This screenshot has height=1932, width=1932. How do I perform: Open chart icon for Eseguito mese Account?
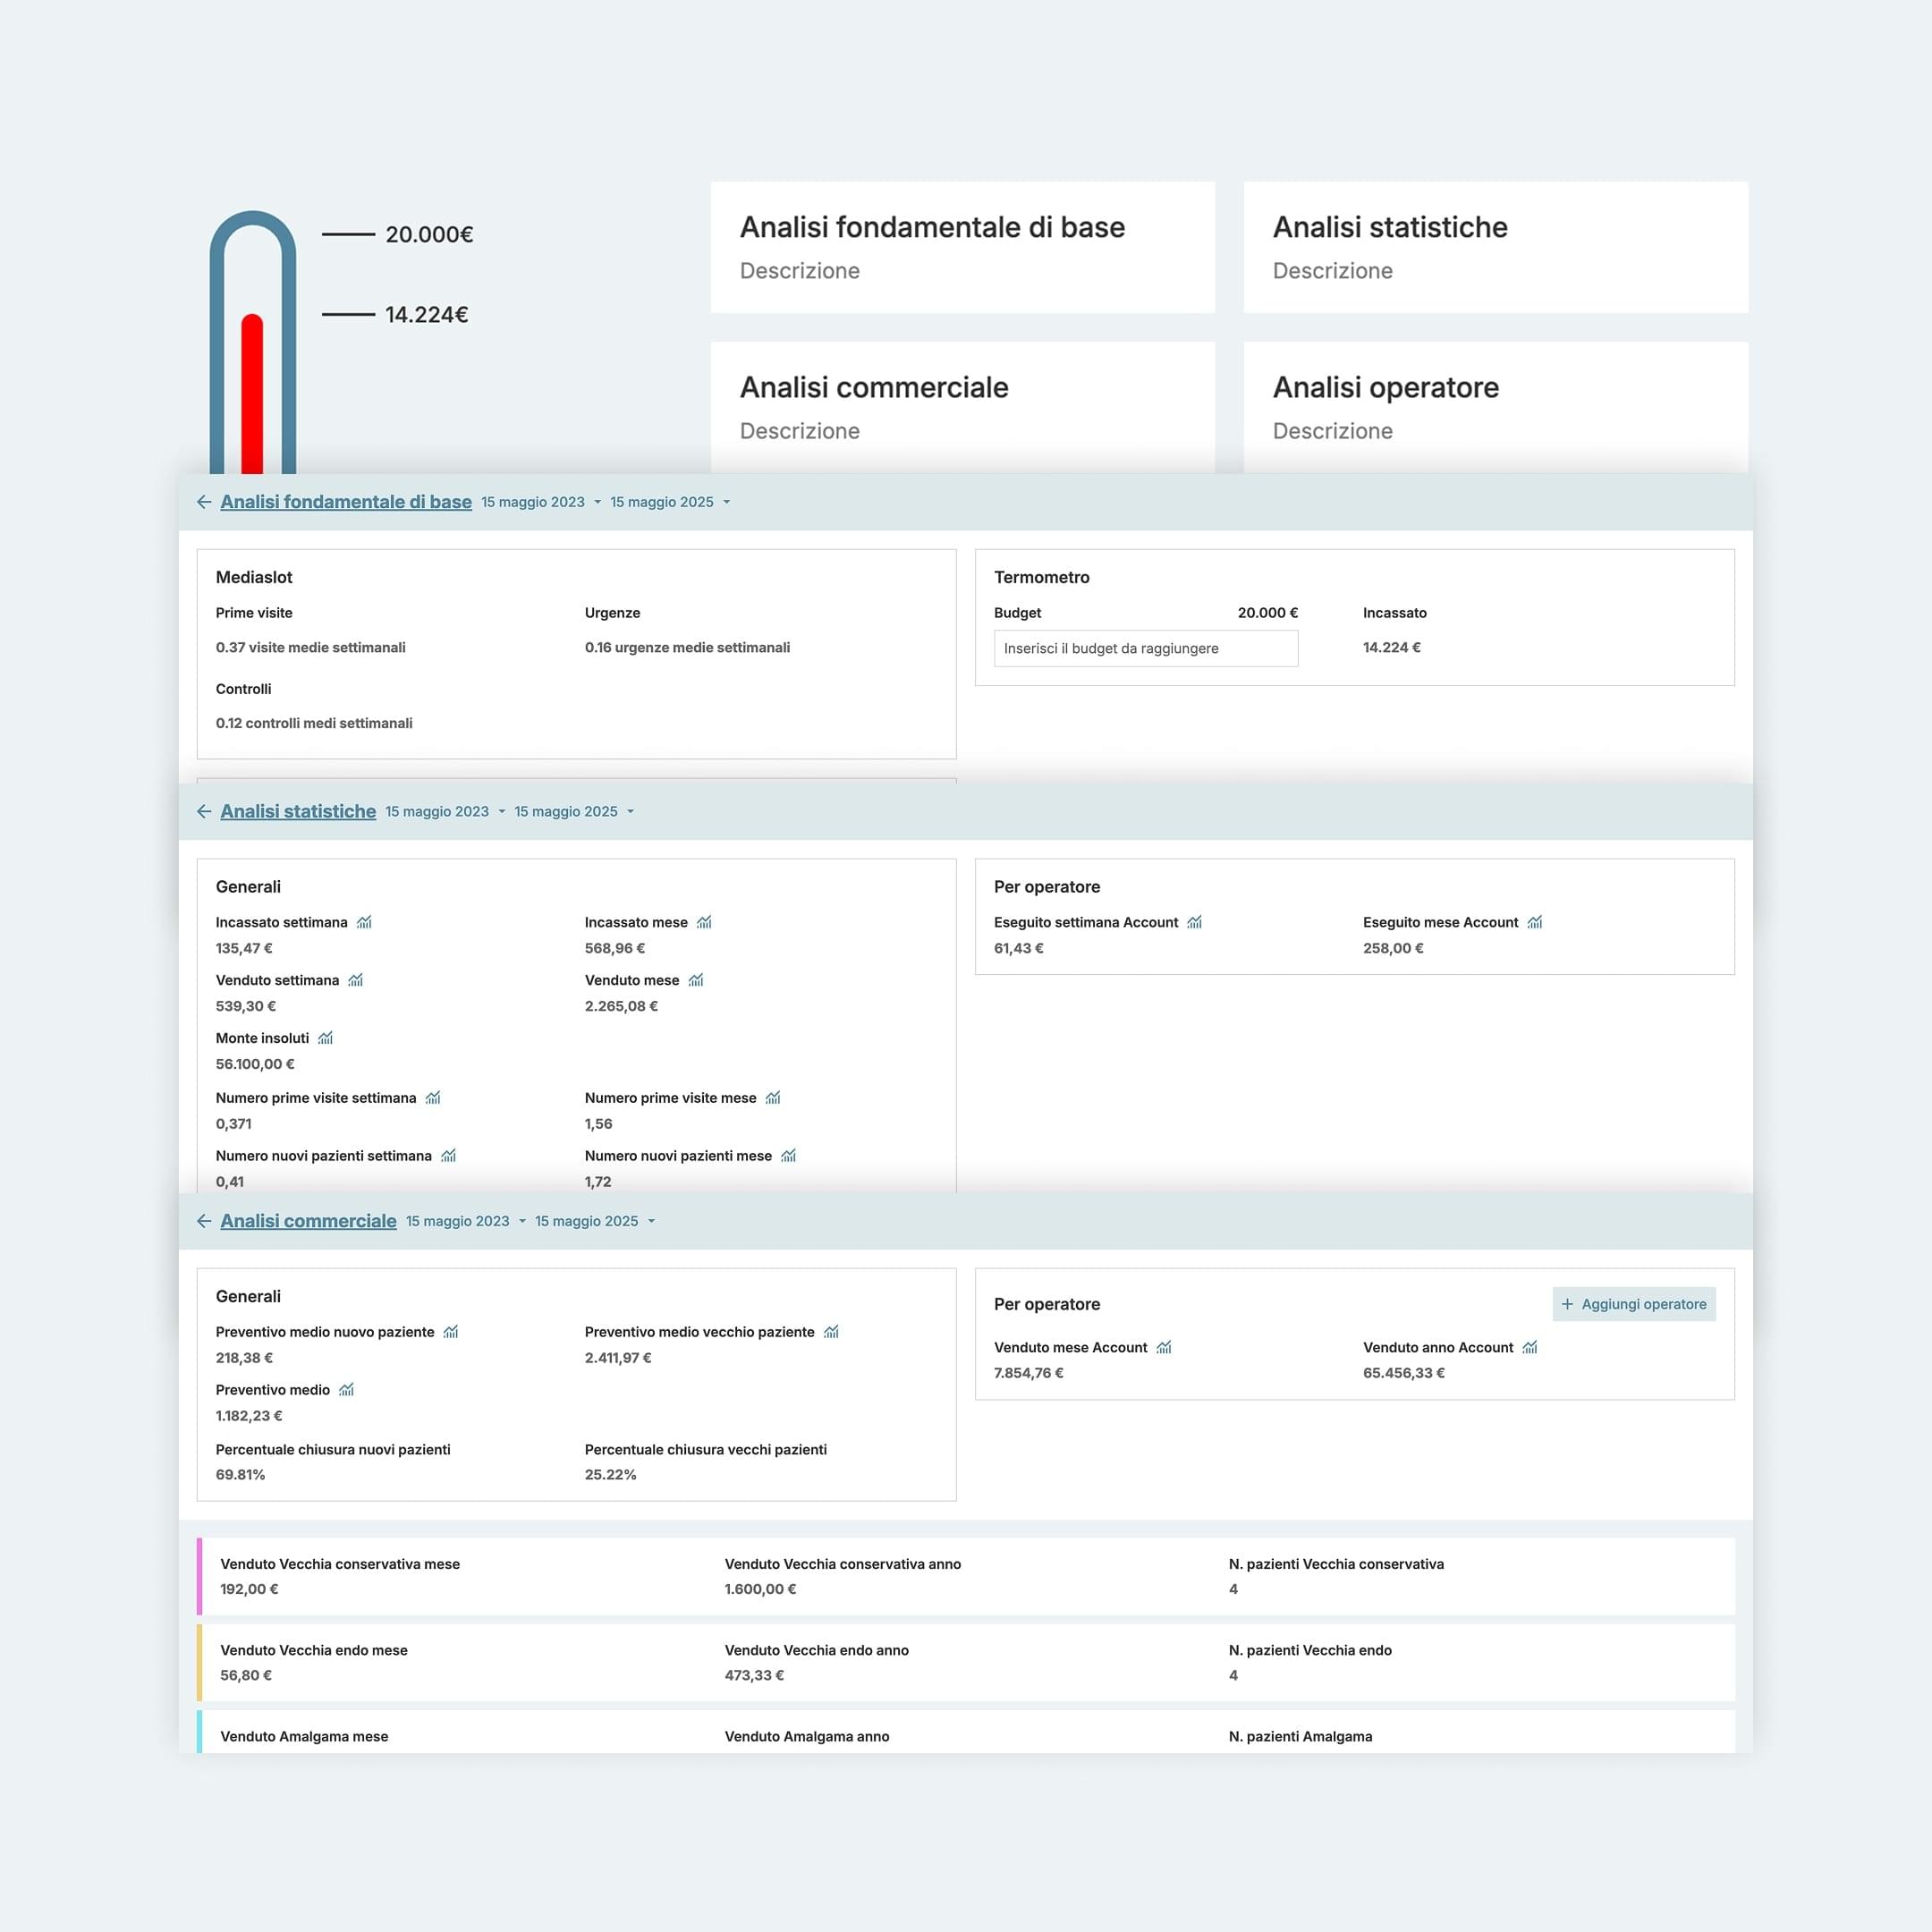click(x=1534, y=922)
